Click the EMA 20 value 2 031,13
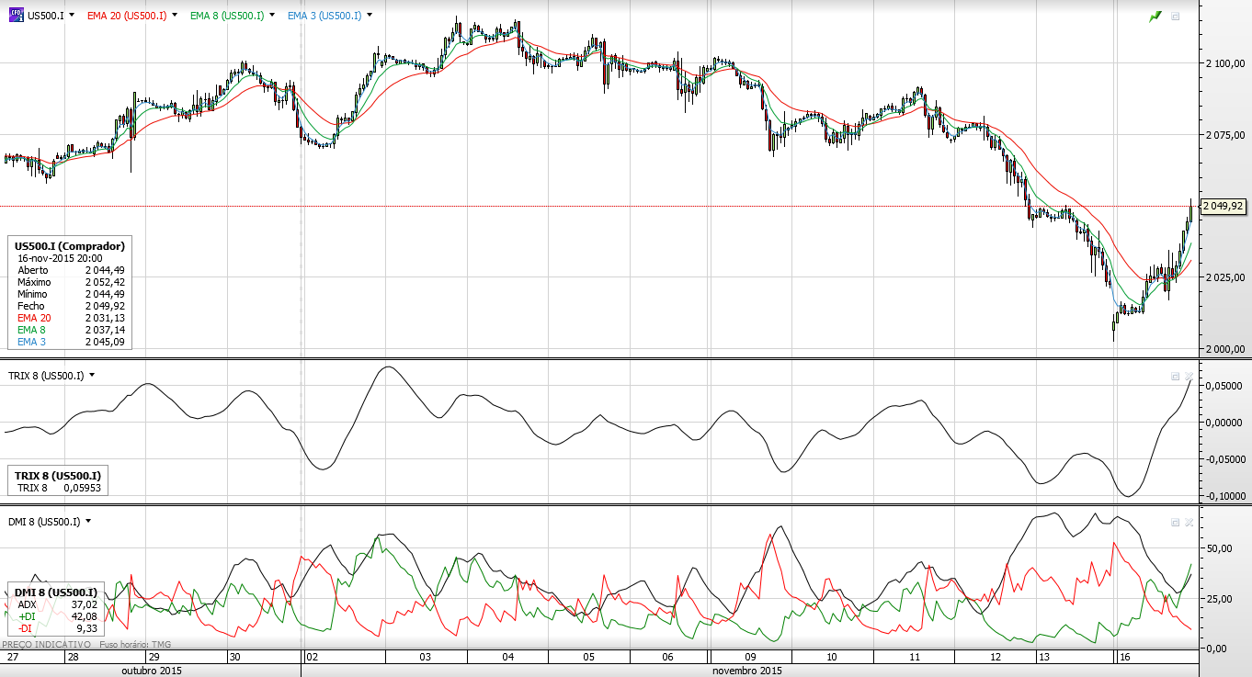 point(105,318)
